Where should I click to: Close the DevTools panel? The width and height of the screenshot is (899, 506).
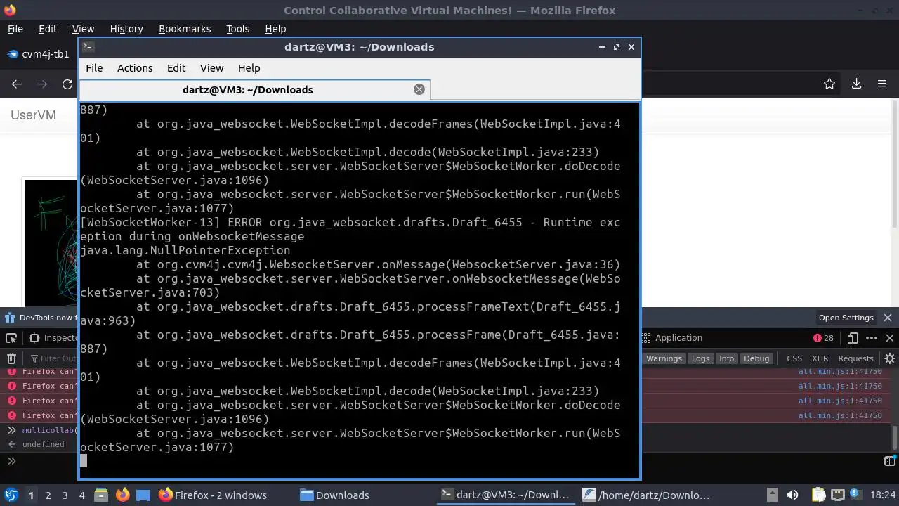[x=890, y=338]
